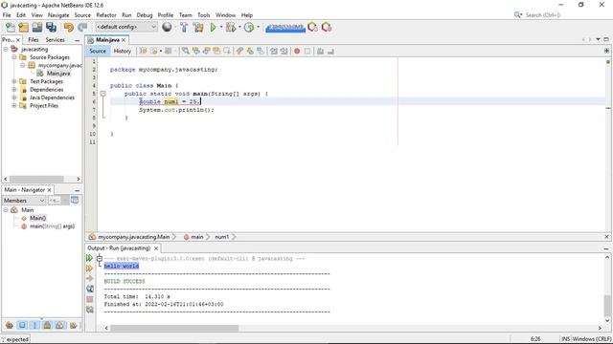Collapse main method code fold marker

point(102,94)
